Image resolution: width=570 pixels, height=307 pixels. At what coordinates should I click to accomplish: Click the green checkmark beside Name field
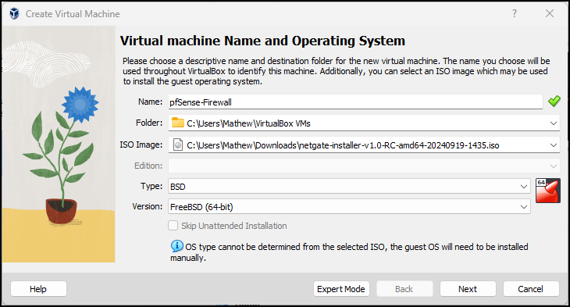(554, 101)
